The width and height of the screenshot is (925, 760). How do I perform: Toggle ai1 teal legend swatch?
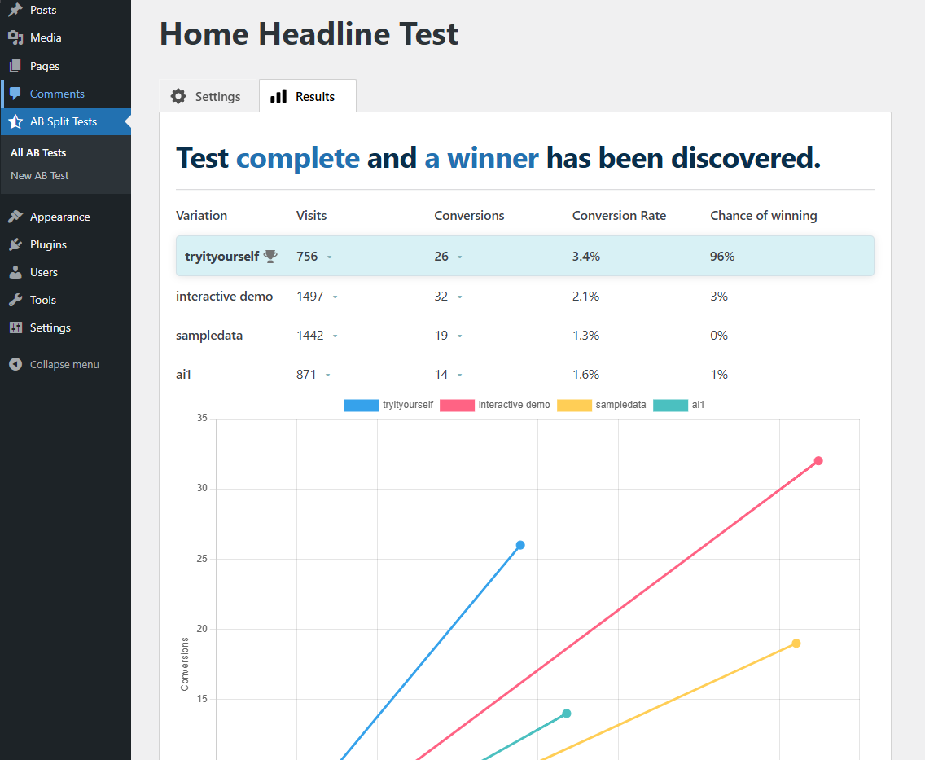tap(670, 406)
